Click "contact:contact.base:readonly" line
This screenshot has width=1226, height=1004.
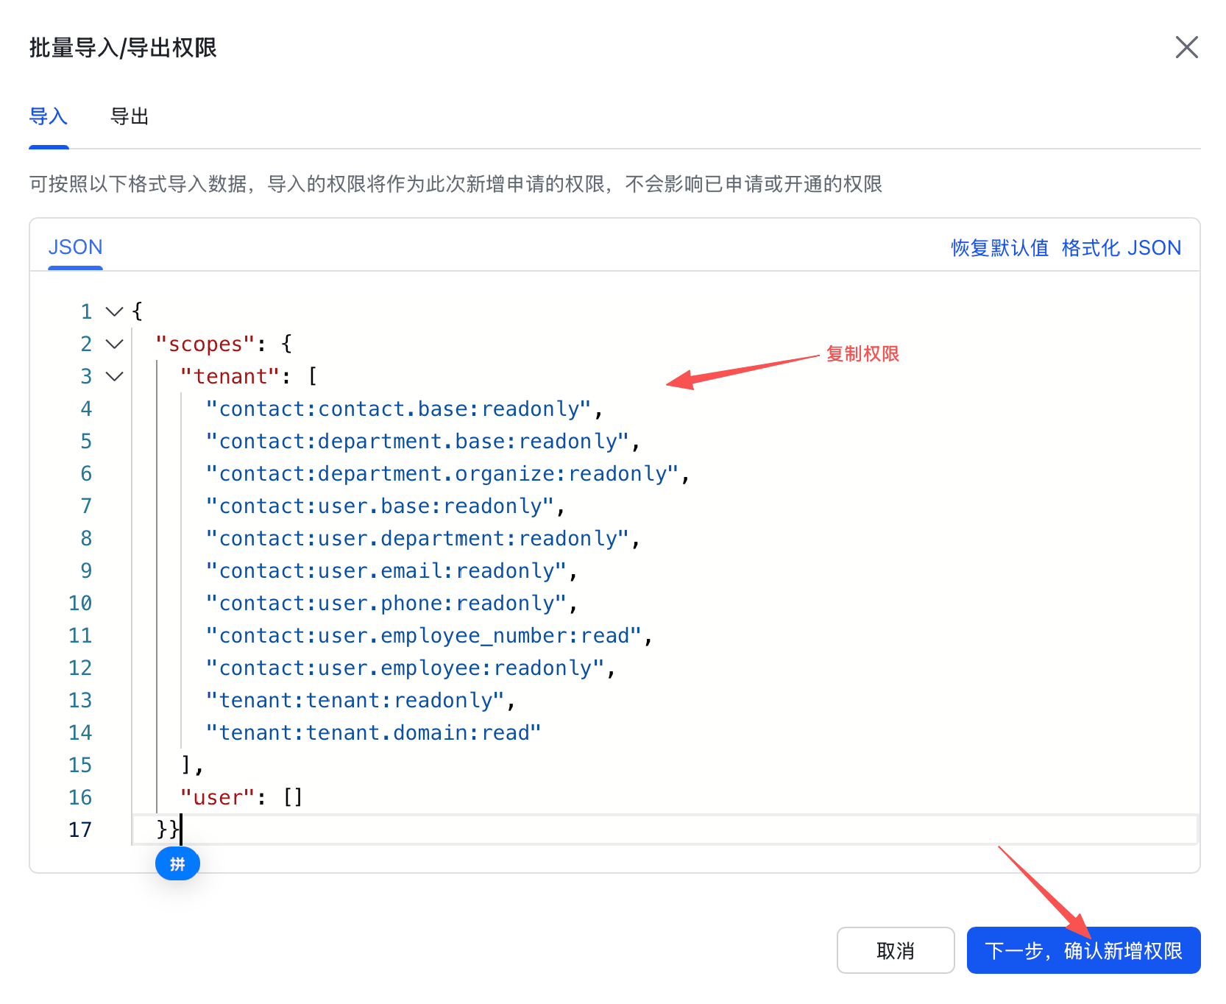(405, 409)
